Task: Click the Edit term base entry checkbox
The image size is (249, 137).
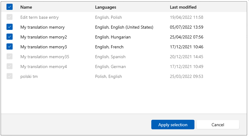Action: (x=10, y=17)
